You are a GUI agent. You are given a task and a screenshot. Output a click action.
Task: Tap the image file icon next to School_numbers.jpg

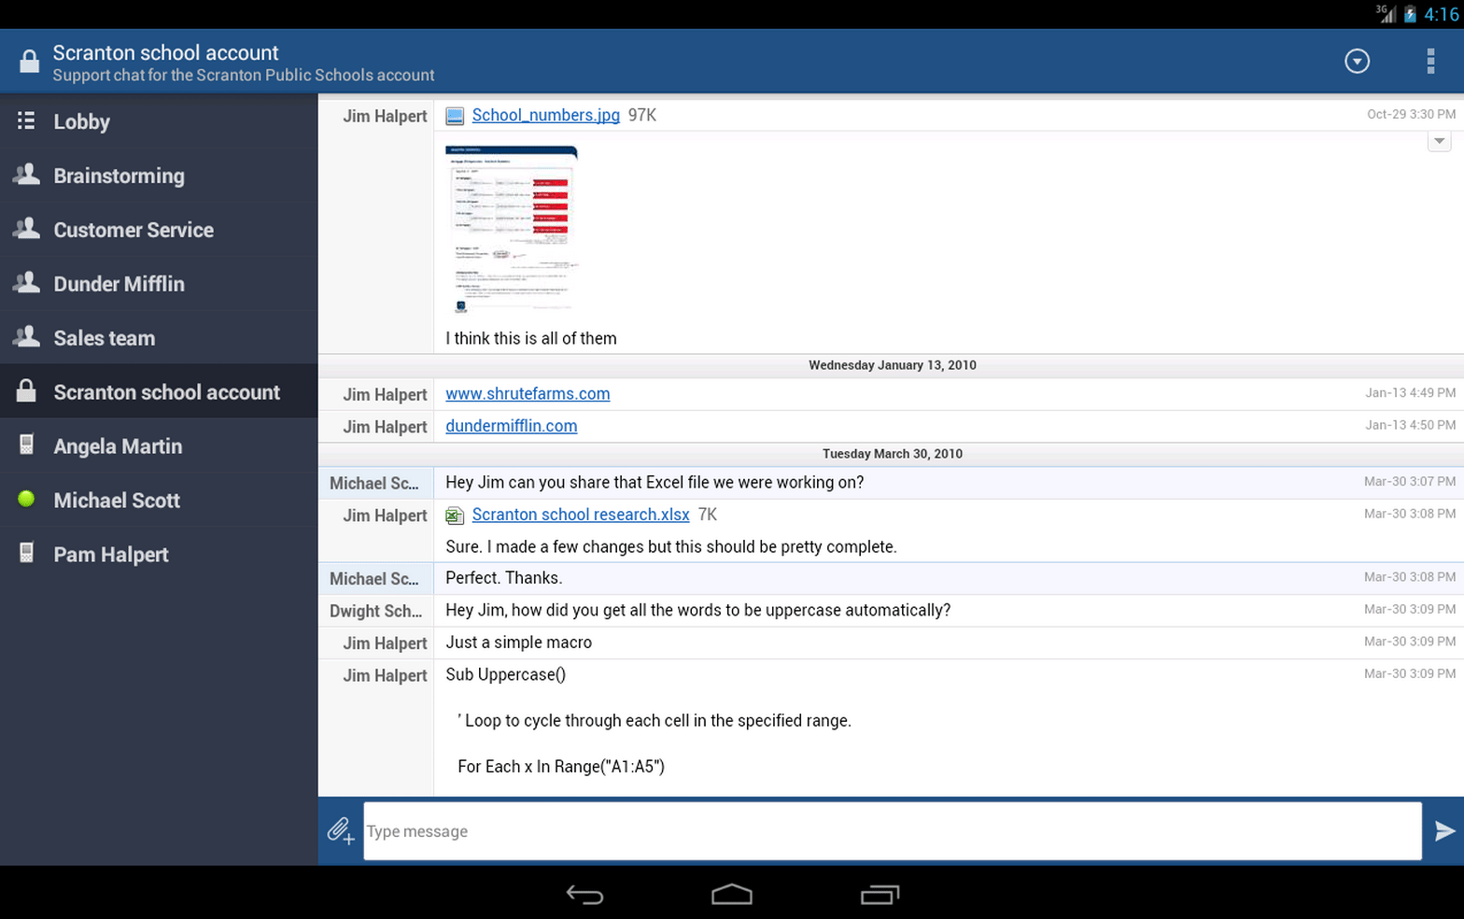pos(455,116)
